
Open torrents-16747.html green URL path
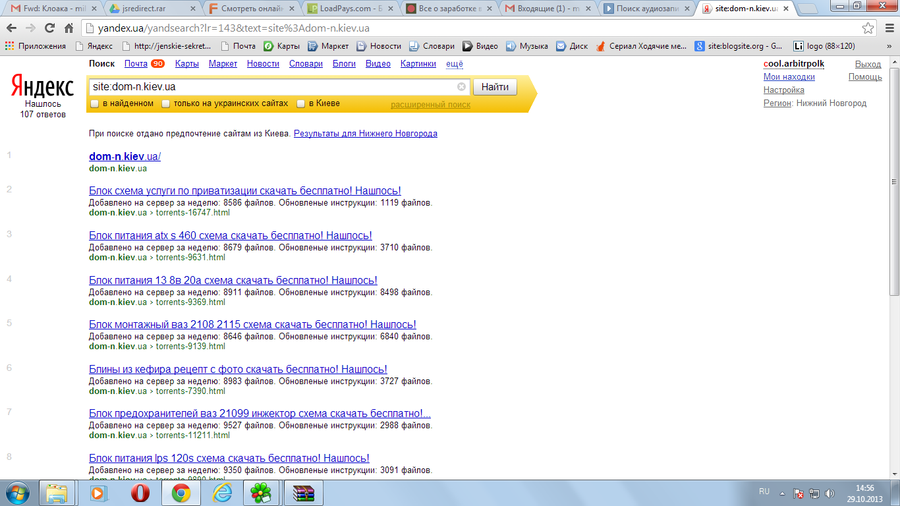click(193, 213)
